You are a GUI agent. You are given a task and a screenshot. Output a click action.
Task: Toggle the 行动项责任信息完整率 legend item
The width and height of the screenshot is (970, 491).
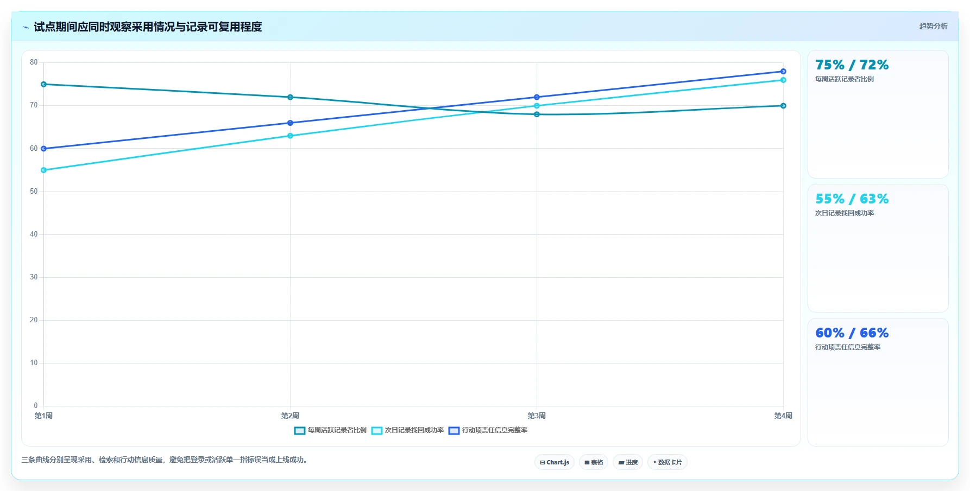[x=488, y=430]
